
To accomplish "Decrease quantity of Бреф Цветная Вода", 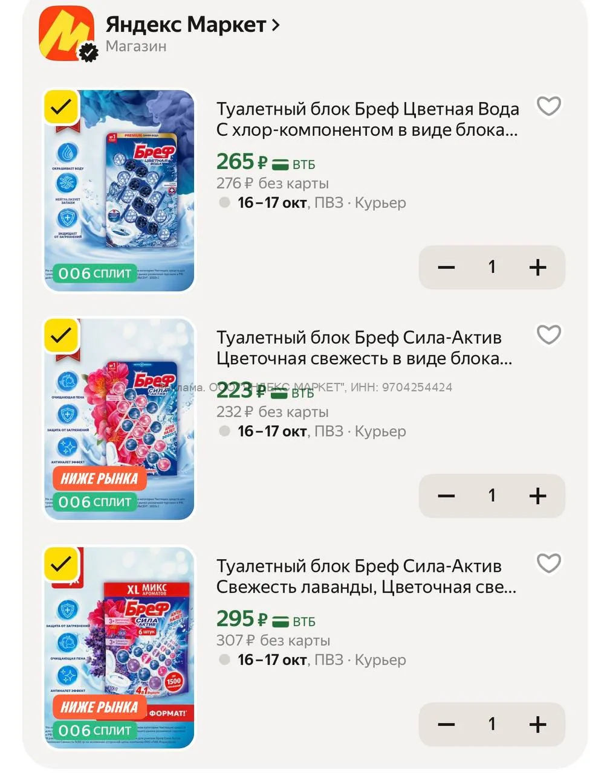I will point(446,267).
